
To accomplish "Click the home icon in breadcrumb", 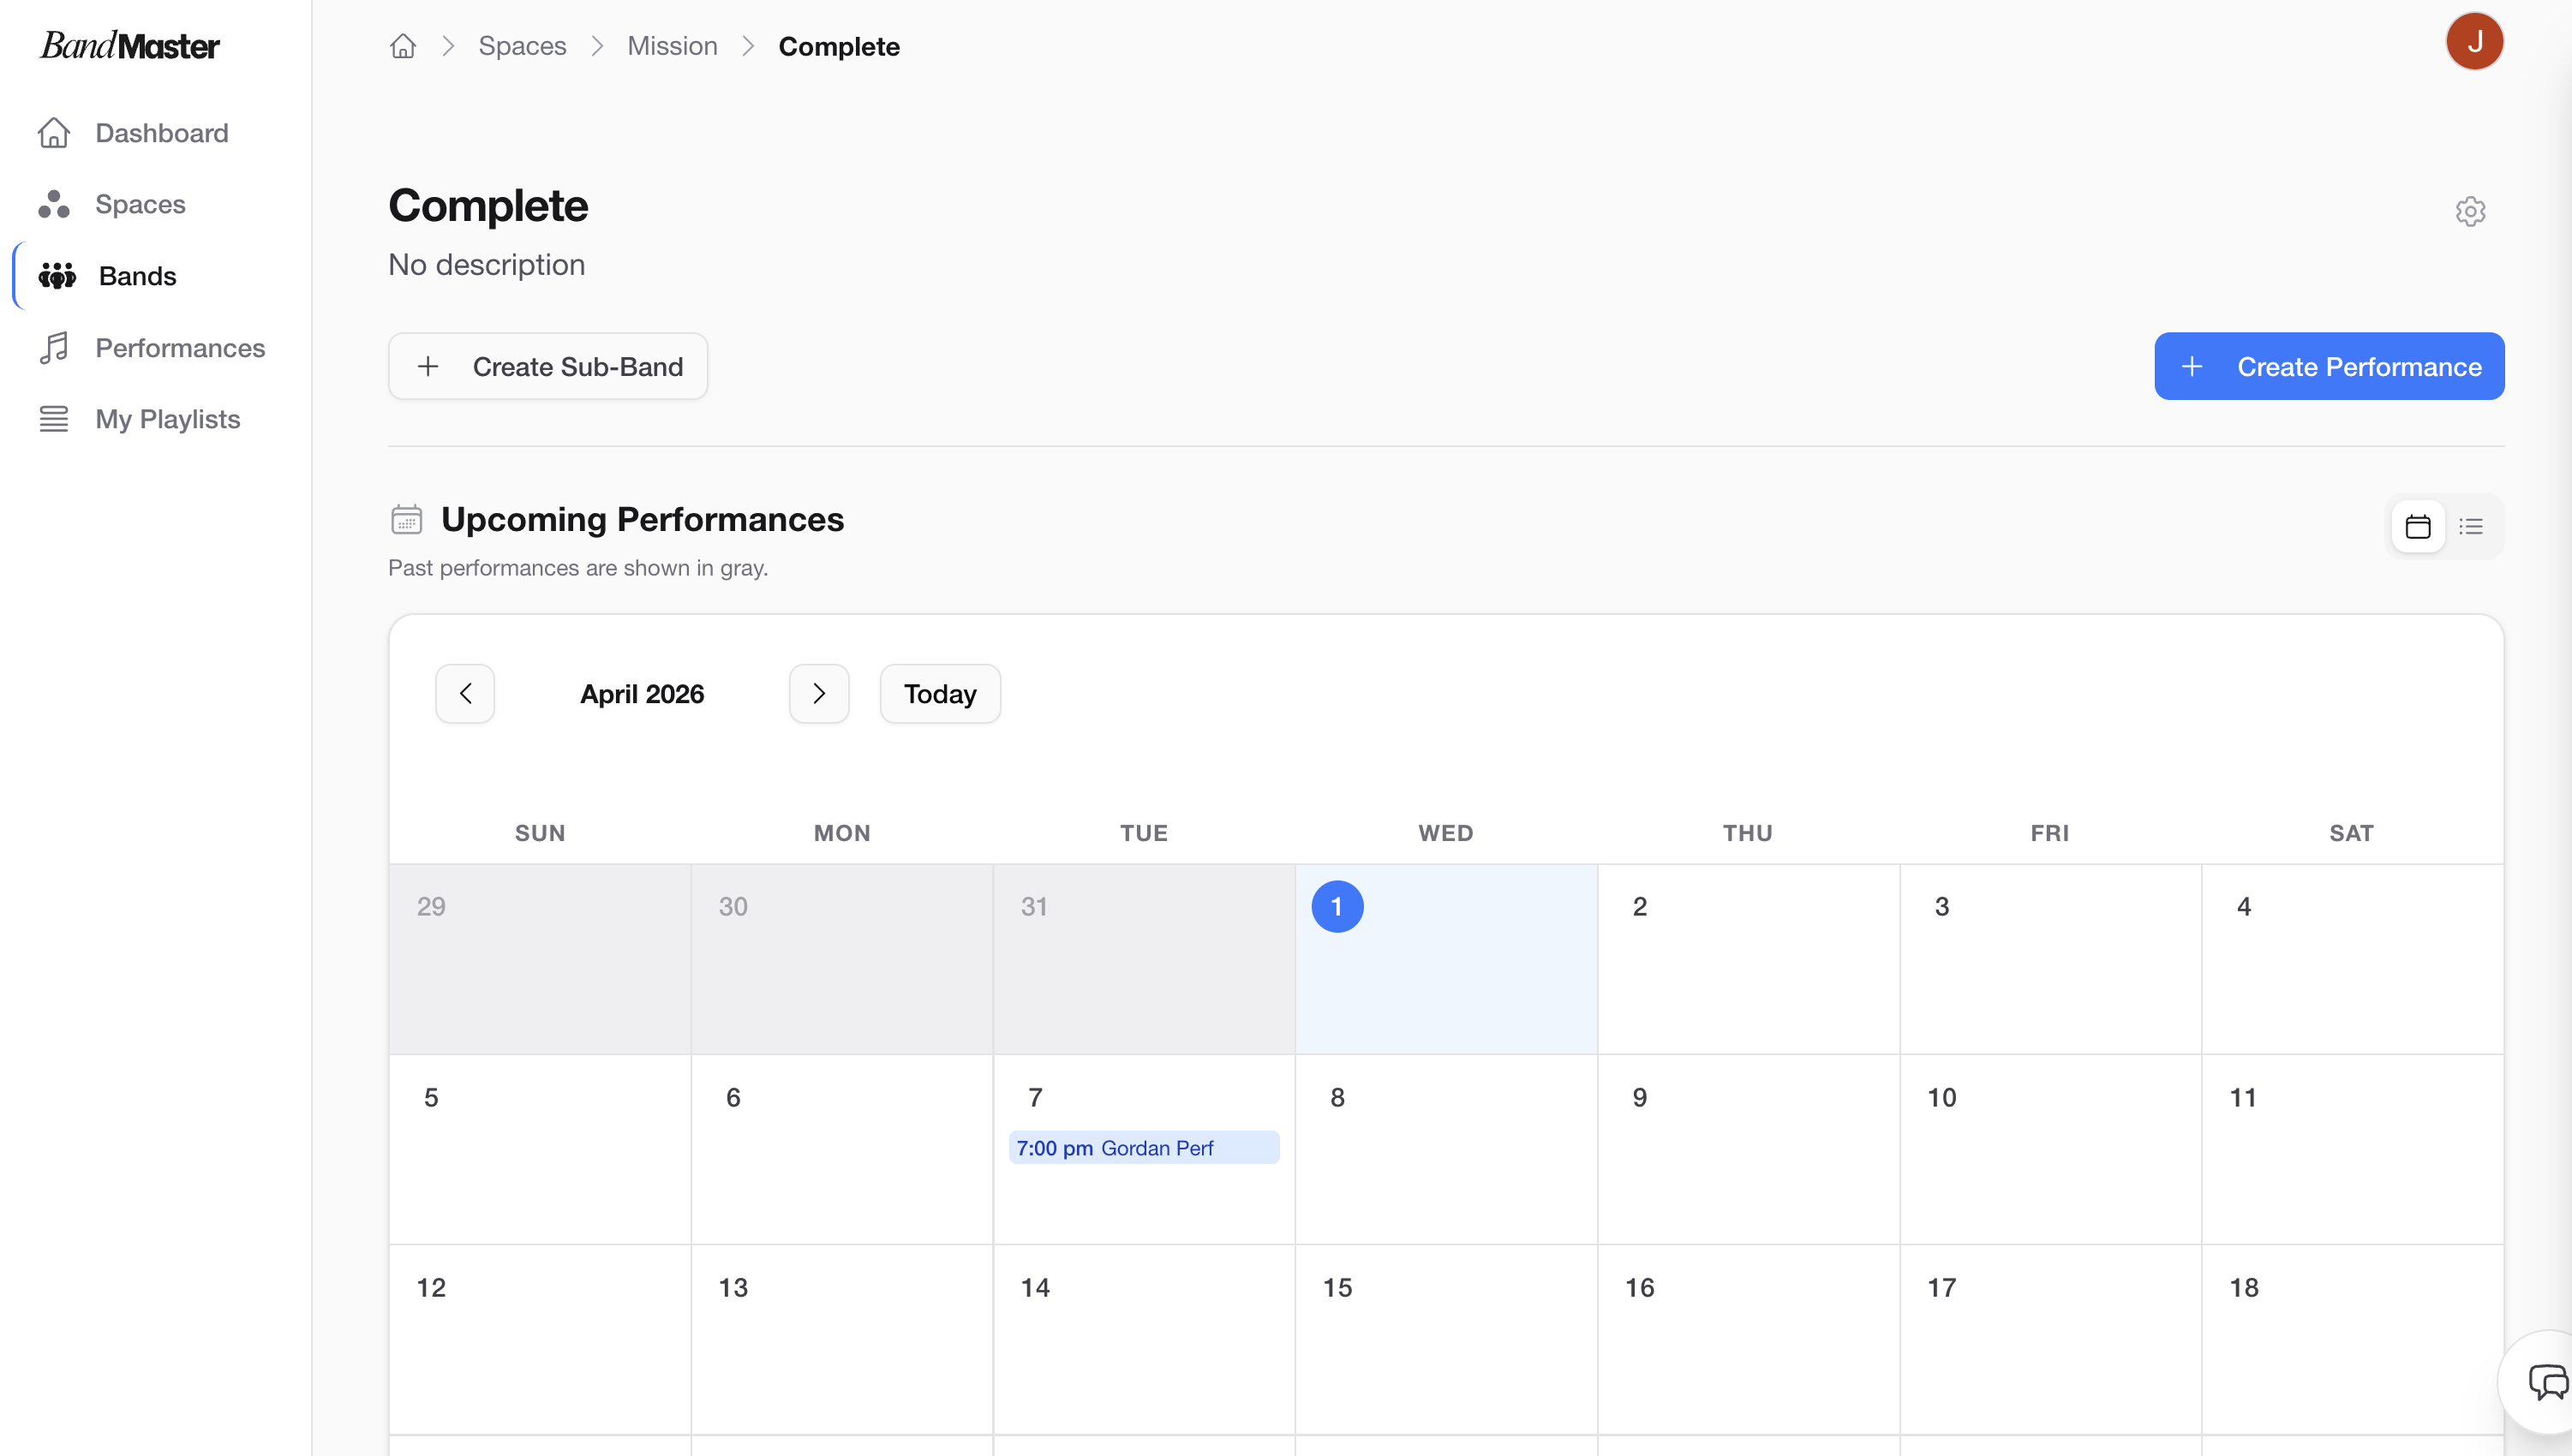I will 403,46.
